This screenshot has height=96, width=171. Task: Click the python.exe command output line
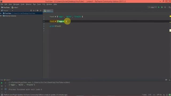pos(39,82)
